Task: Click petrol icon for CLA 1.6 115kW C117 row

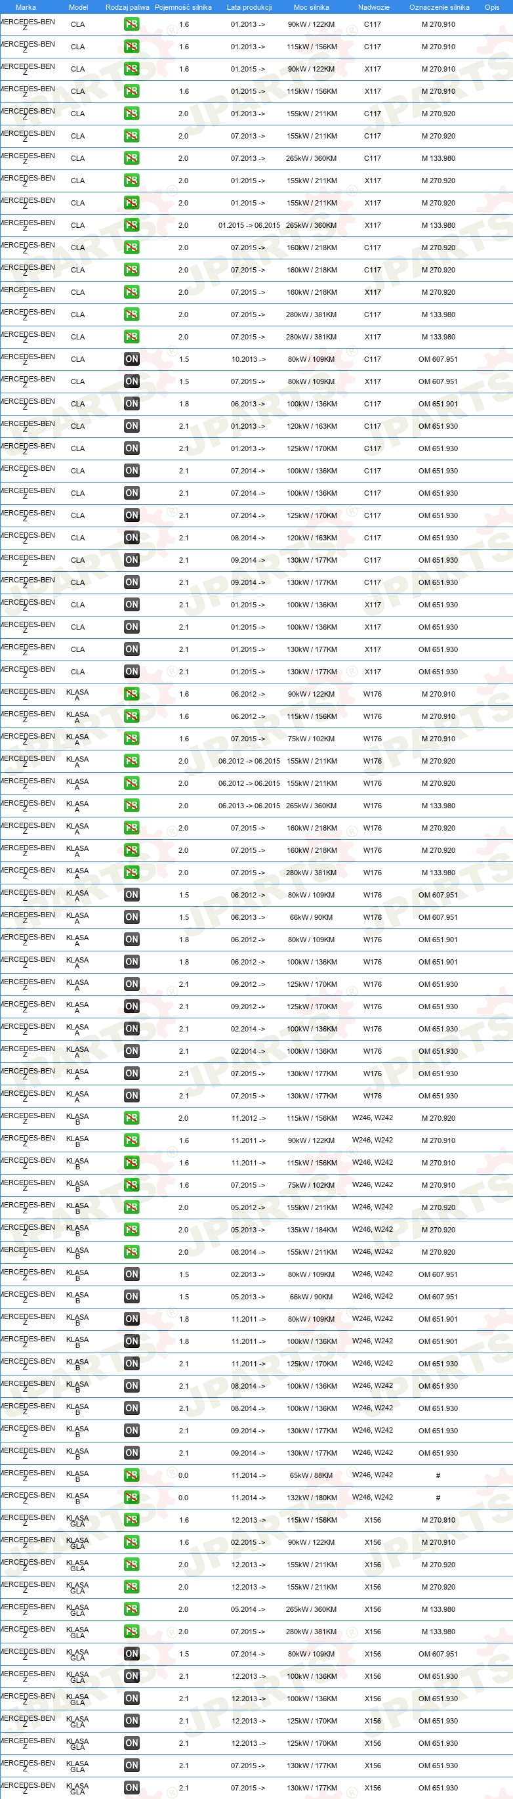Action: coord(131,47)
